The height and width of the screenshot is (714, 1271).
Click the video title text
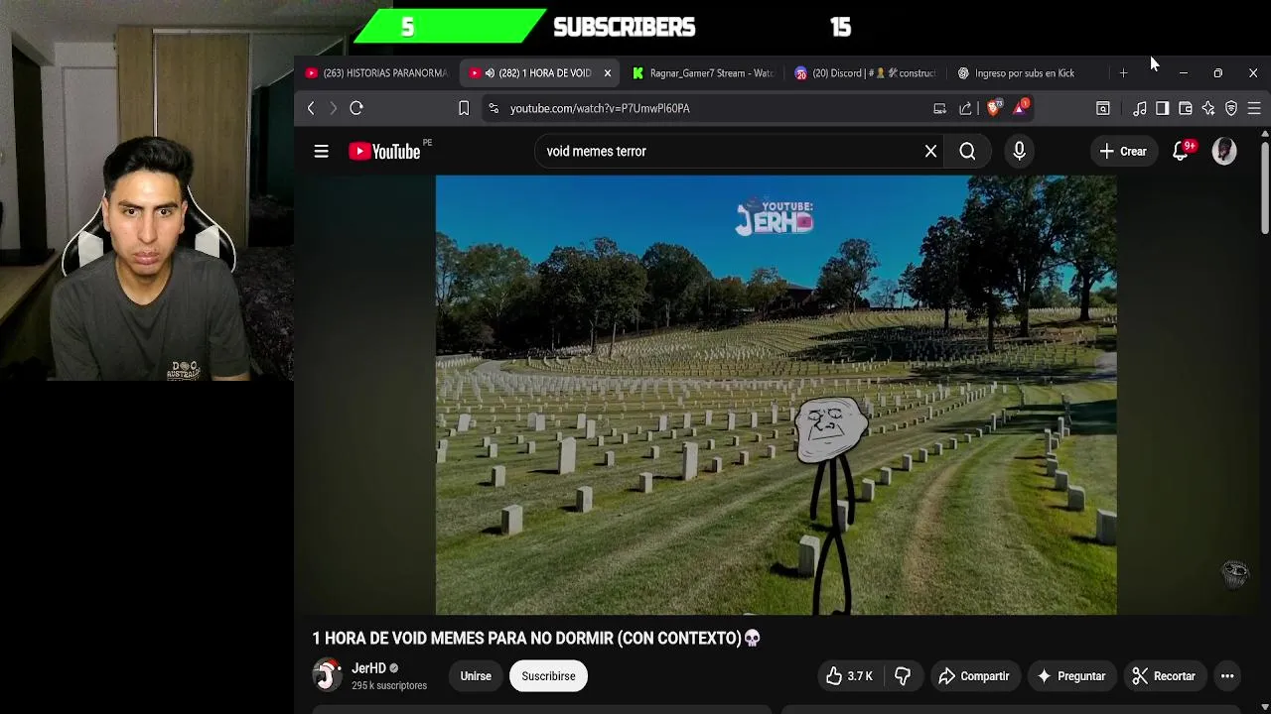point(536,638)
